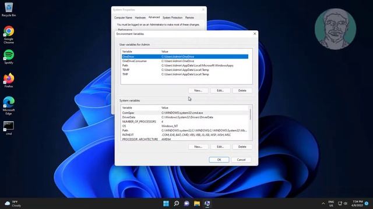
Task: Switch to Hardware tab in System Properties
Action: [x=140, y=17]
